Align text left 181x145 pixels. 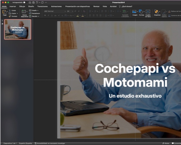pyautogui.click(x=90, y=16)
